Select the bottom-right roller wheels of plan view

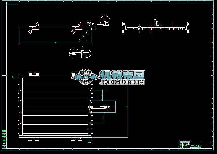[76, 139]
